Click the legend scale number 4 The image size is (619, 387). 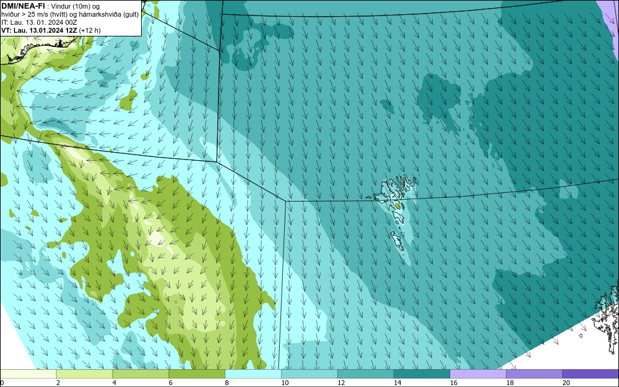tap(115, 383)
